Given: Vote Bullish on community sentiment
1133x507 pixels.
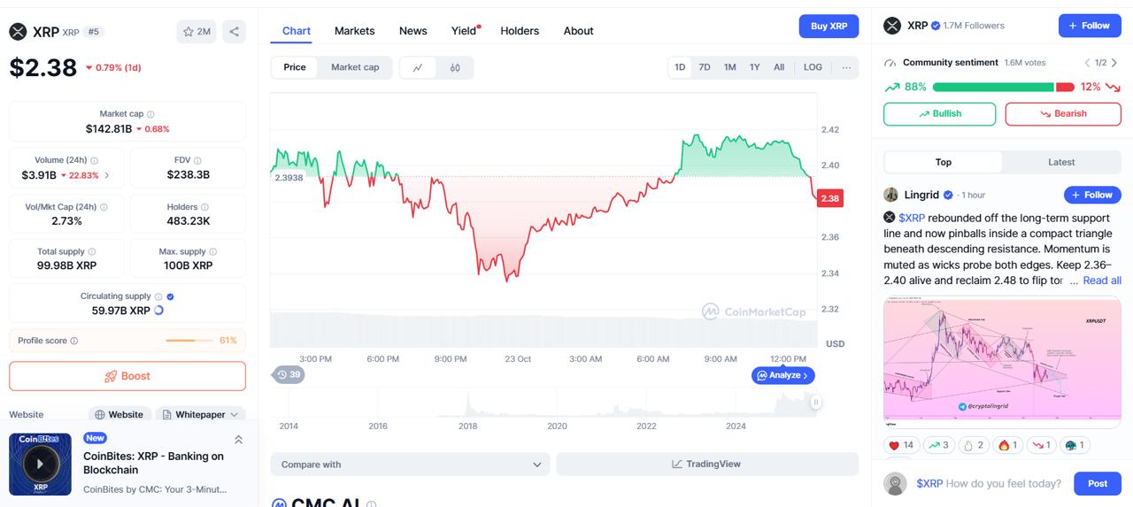Looking at the screenshot, I should [x=939, y=114].
